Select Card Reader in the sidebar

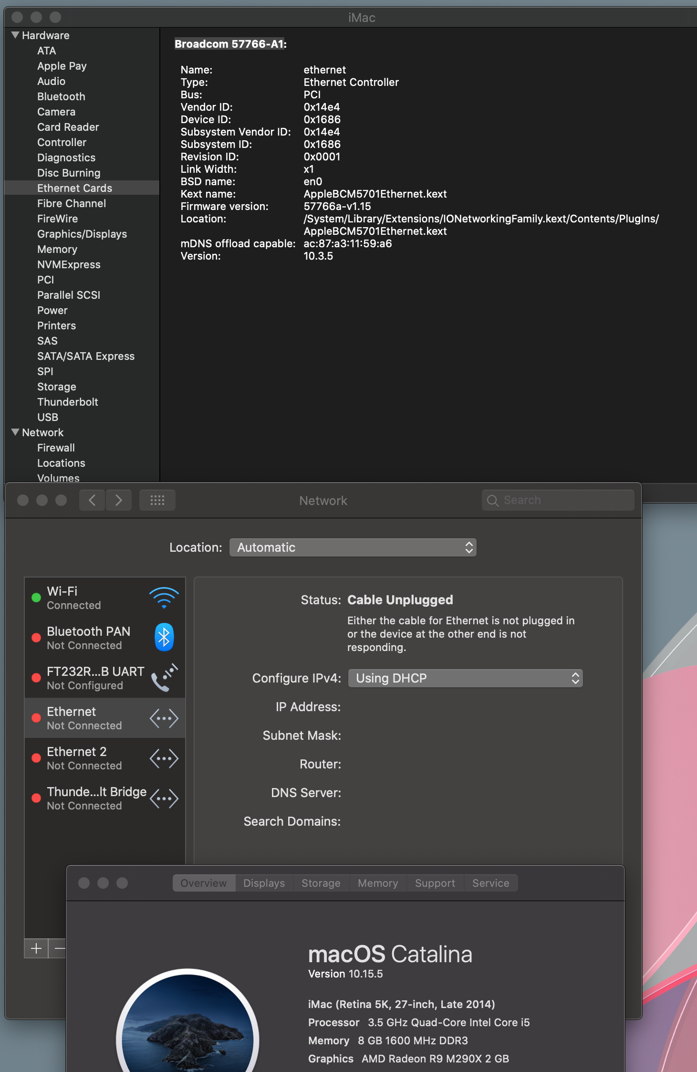click(82, 127)
